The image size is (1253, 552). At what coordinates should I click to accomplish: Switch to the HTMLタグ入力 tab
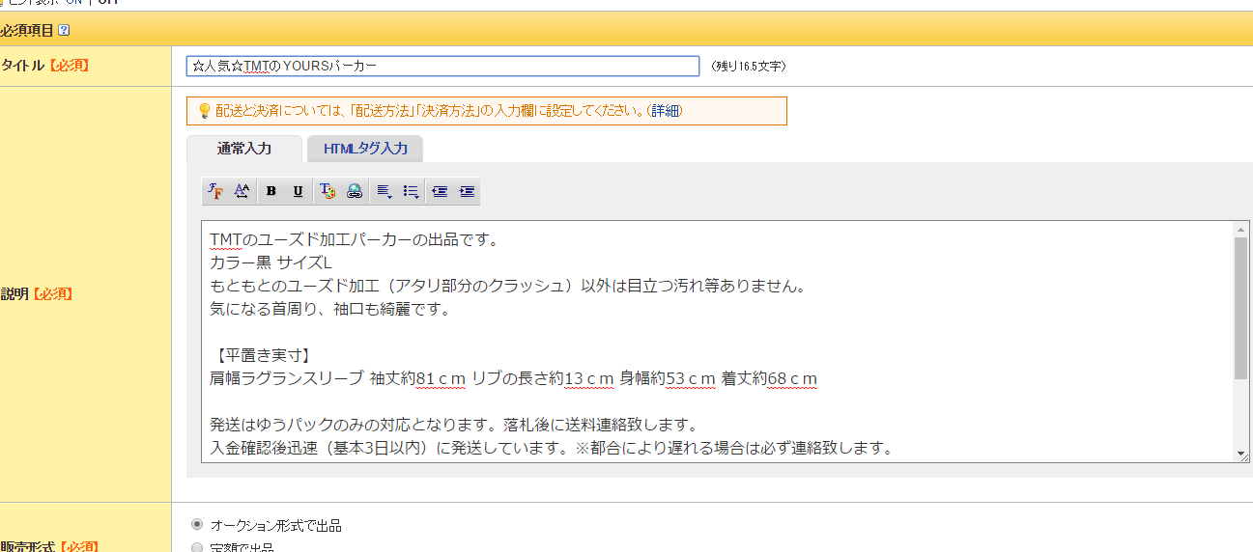(x=365, y=149)
